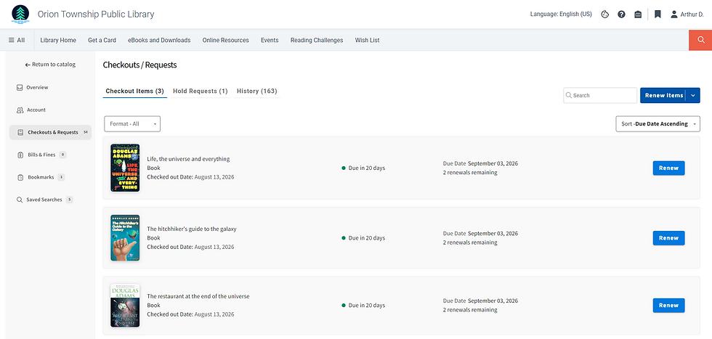Click the green status dot for Life, the universe
712x339 pixels.
(x=344, y=168)
